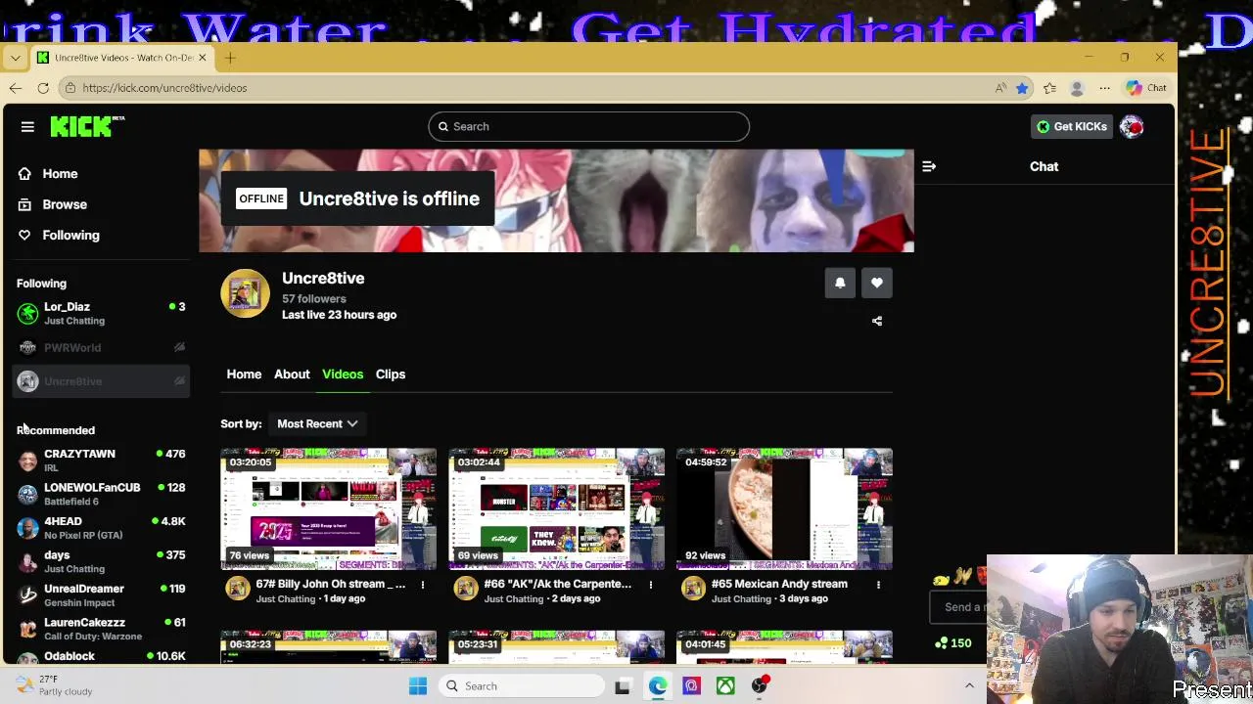Click the browser address bar URL
Screen dimensions: 1253x704
pos(164,88)
